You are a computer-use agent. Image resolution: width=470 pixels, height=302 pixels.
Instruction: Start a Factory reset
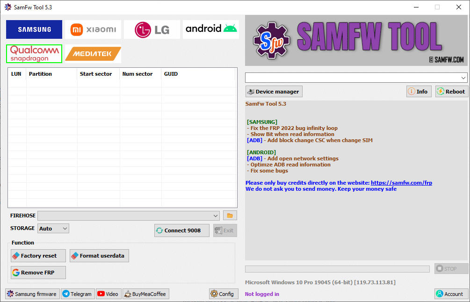38,256
